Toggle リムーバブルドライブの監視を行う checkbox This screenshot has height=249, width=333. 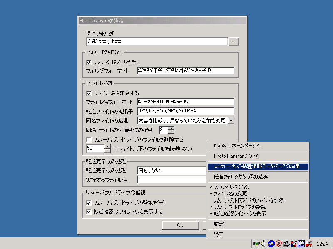tap(89, 203)
